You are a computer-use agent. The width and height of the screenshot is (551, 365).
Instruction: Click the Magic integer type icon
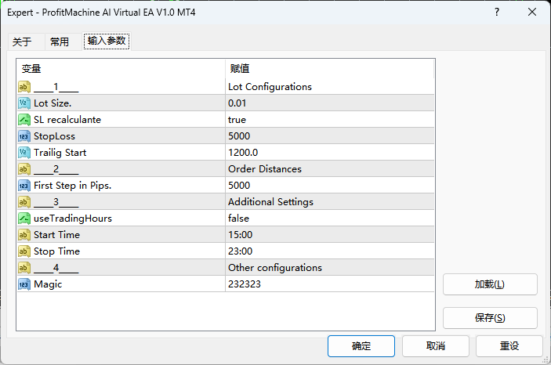pyautogui.click(x=24, y=284)
